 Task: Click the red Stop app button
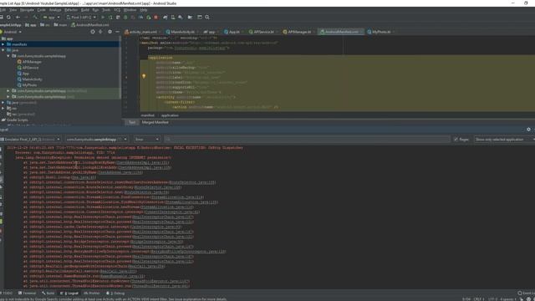(x=156, y=17)
